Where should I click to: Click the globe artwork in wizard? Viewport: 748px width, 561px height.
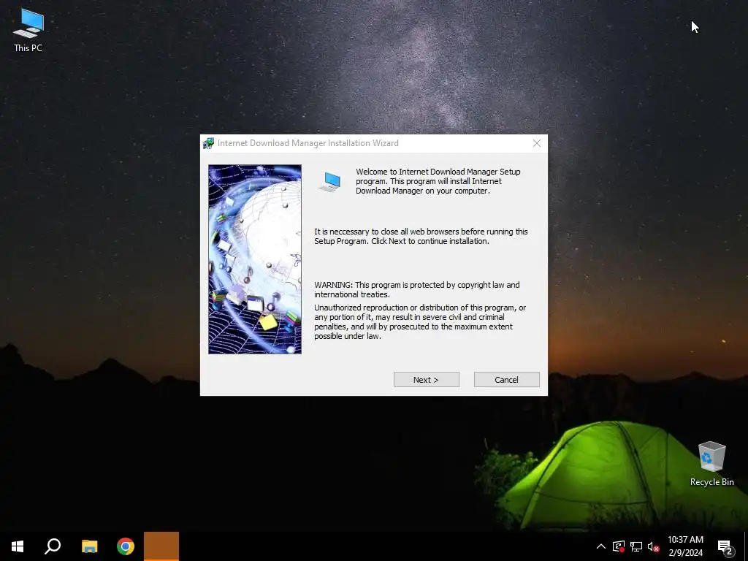[x=255, y=259]
